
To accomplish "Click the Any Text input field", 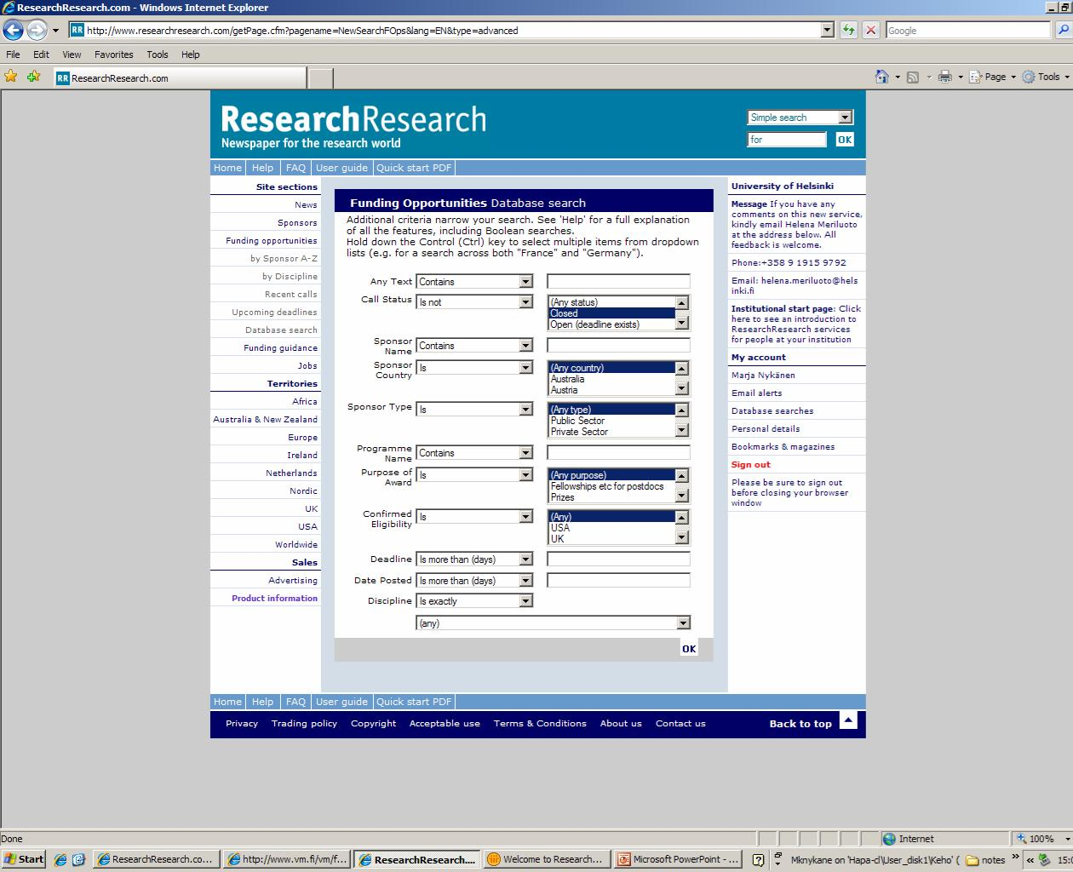I will tap(618, 282).
